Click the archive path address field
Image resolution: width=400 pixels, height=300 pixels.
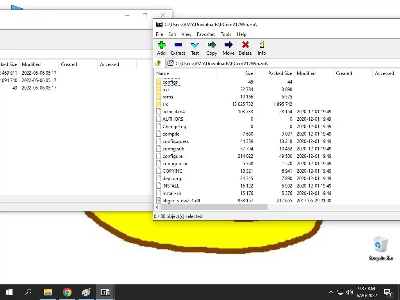coord(283,63)
